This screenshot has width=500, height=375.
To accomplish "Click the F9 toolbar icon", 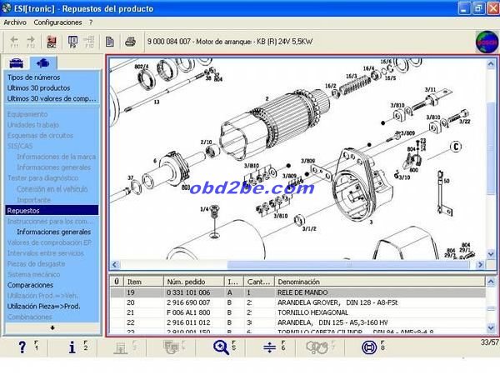I will pyautogui.click(x=72, y=42).
